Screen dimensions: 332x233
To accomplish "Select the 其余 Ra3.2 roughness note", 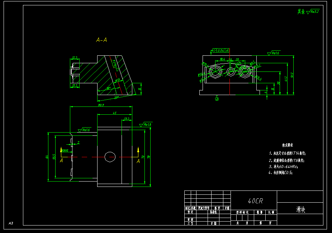I will point(308,11).
